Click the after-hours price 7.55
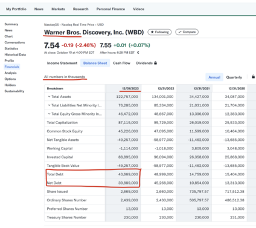The image size is (256, 228). coord(106,45)
